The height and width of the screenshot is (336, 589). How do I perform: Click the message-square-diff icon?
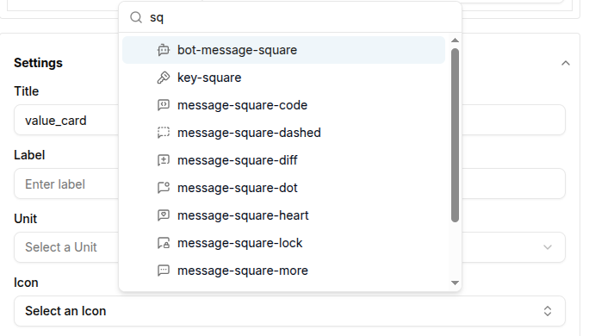(164, 160)
